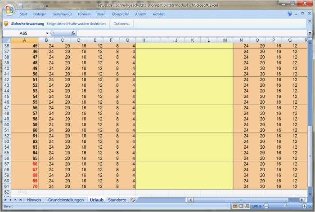The height and width of the screenshot is (212, 315).
Task: Click the Undo arrow icon
Action: point(27,6)
